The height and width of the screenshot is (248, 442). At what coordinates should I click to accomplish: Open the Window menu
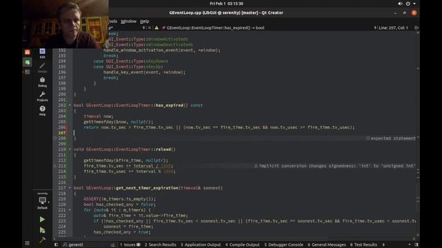tap(128, 21)
